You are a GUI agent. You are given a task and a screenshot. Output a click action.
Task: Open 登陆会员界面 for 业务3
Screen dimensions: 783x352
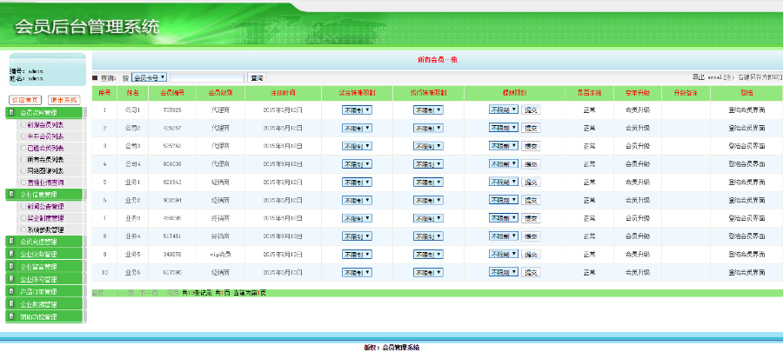coord(746,218)
